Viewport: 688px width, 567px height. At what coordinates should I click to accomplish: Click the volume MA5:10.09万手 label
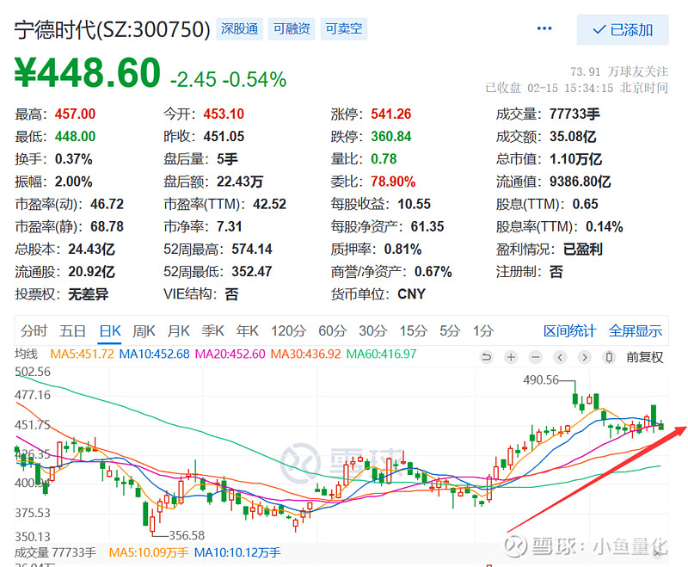(x=148, y=552)
